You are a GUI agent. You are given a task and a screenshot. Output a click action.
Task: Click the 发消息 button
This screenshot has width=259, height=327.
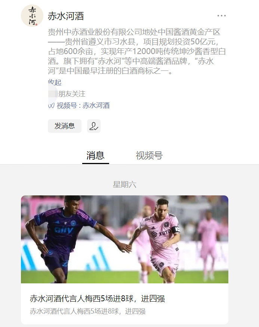65,126
